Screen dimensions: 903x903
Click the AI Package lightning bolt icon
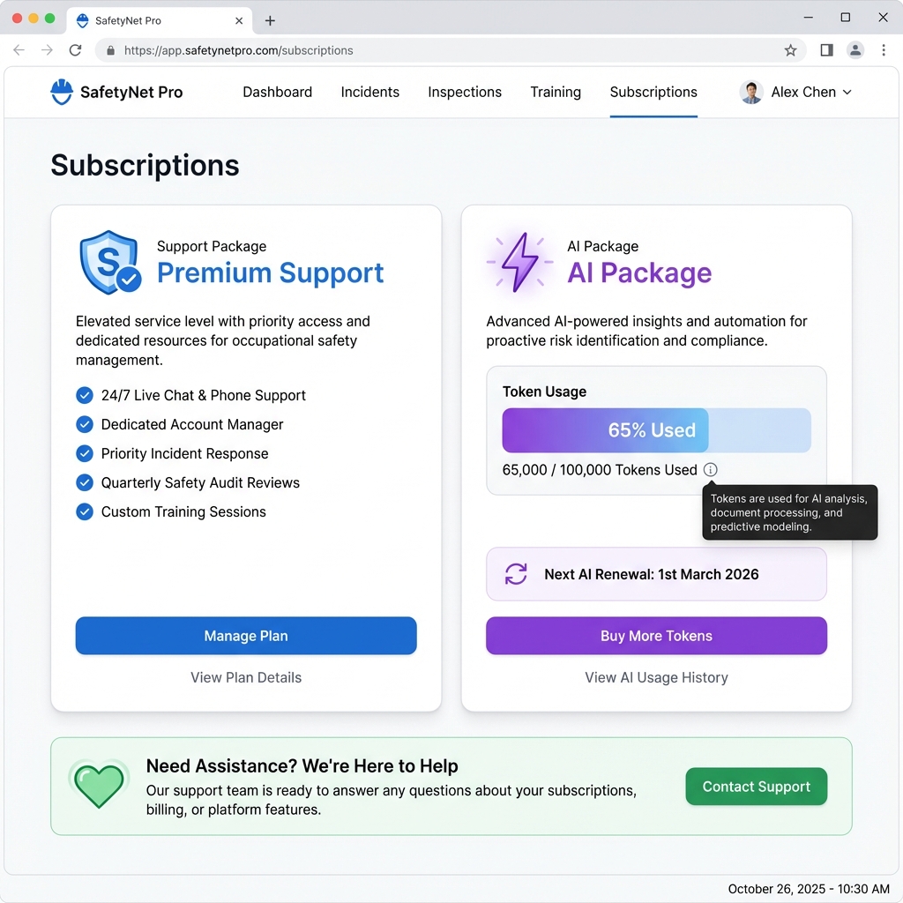pyautogui.click(x=519, y=262)
